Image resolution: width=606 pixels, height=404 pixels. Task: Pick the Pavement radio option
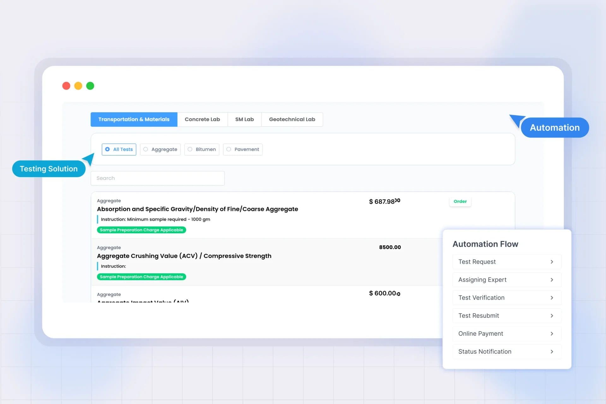pyautogui.click(x=229, y=149)
